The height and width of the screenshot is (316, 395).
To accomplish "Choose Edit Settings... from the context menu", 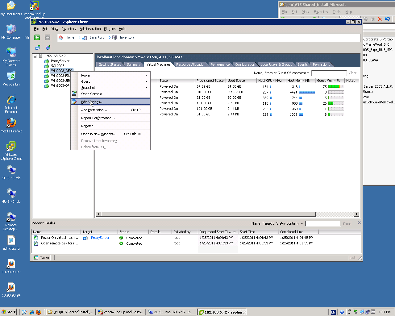I will [110, 102].
